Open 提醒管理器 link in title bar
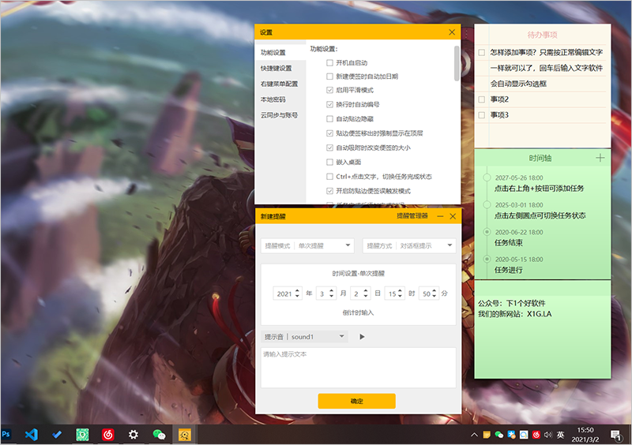The width and height of the screenshot is (632, 445). pyautogui.click(x=412, y=215)
